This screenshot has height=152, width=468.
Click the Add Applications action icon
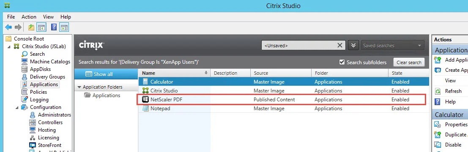[438, 60]
